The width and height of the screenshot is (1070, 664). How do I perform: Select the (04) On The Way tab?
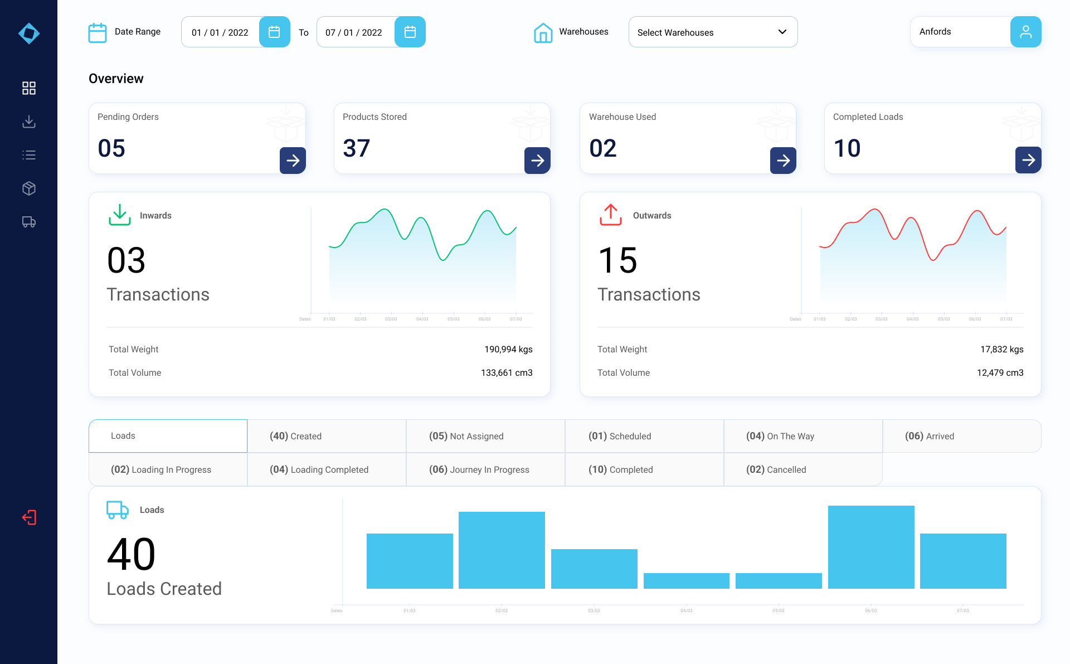(x=802, y=436)
